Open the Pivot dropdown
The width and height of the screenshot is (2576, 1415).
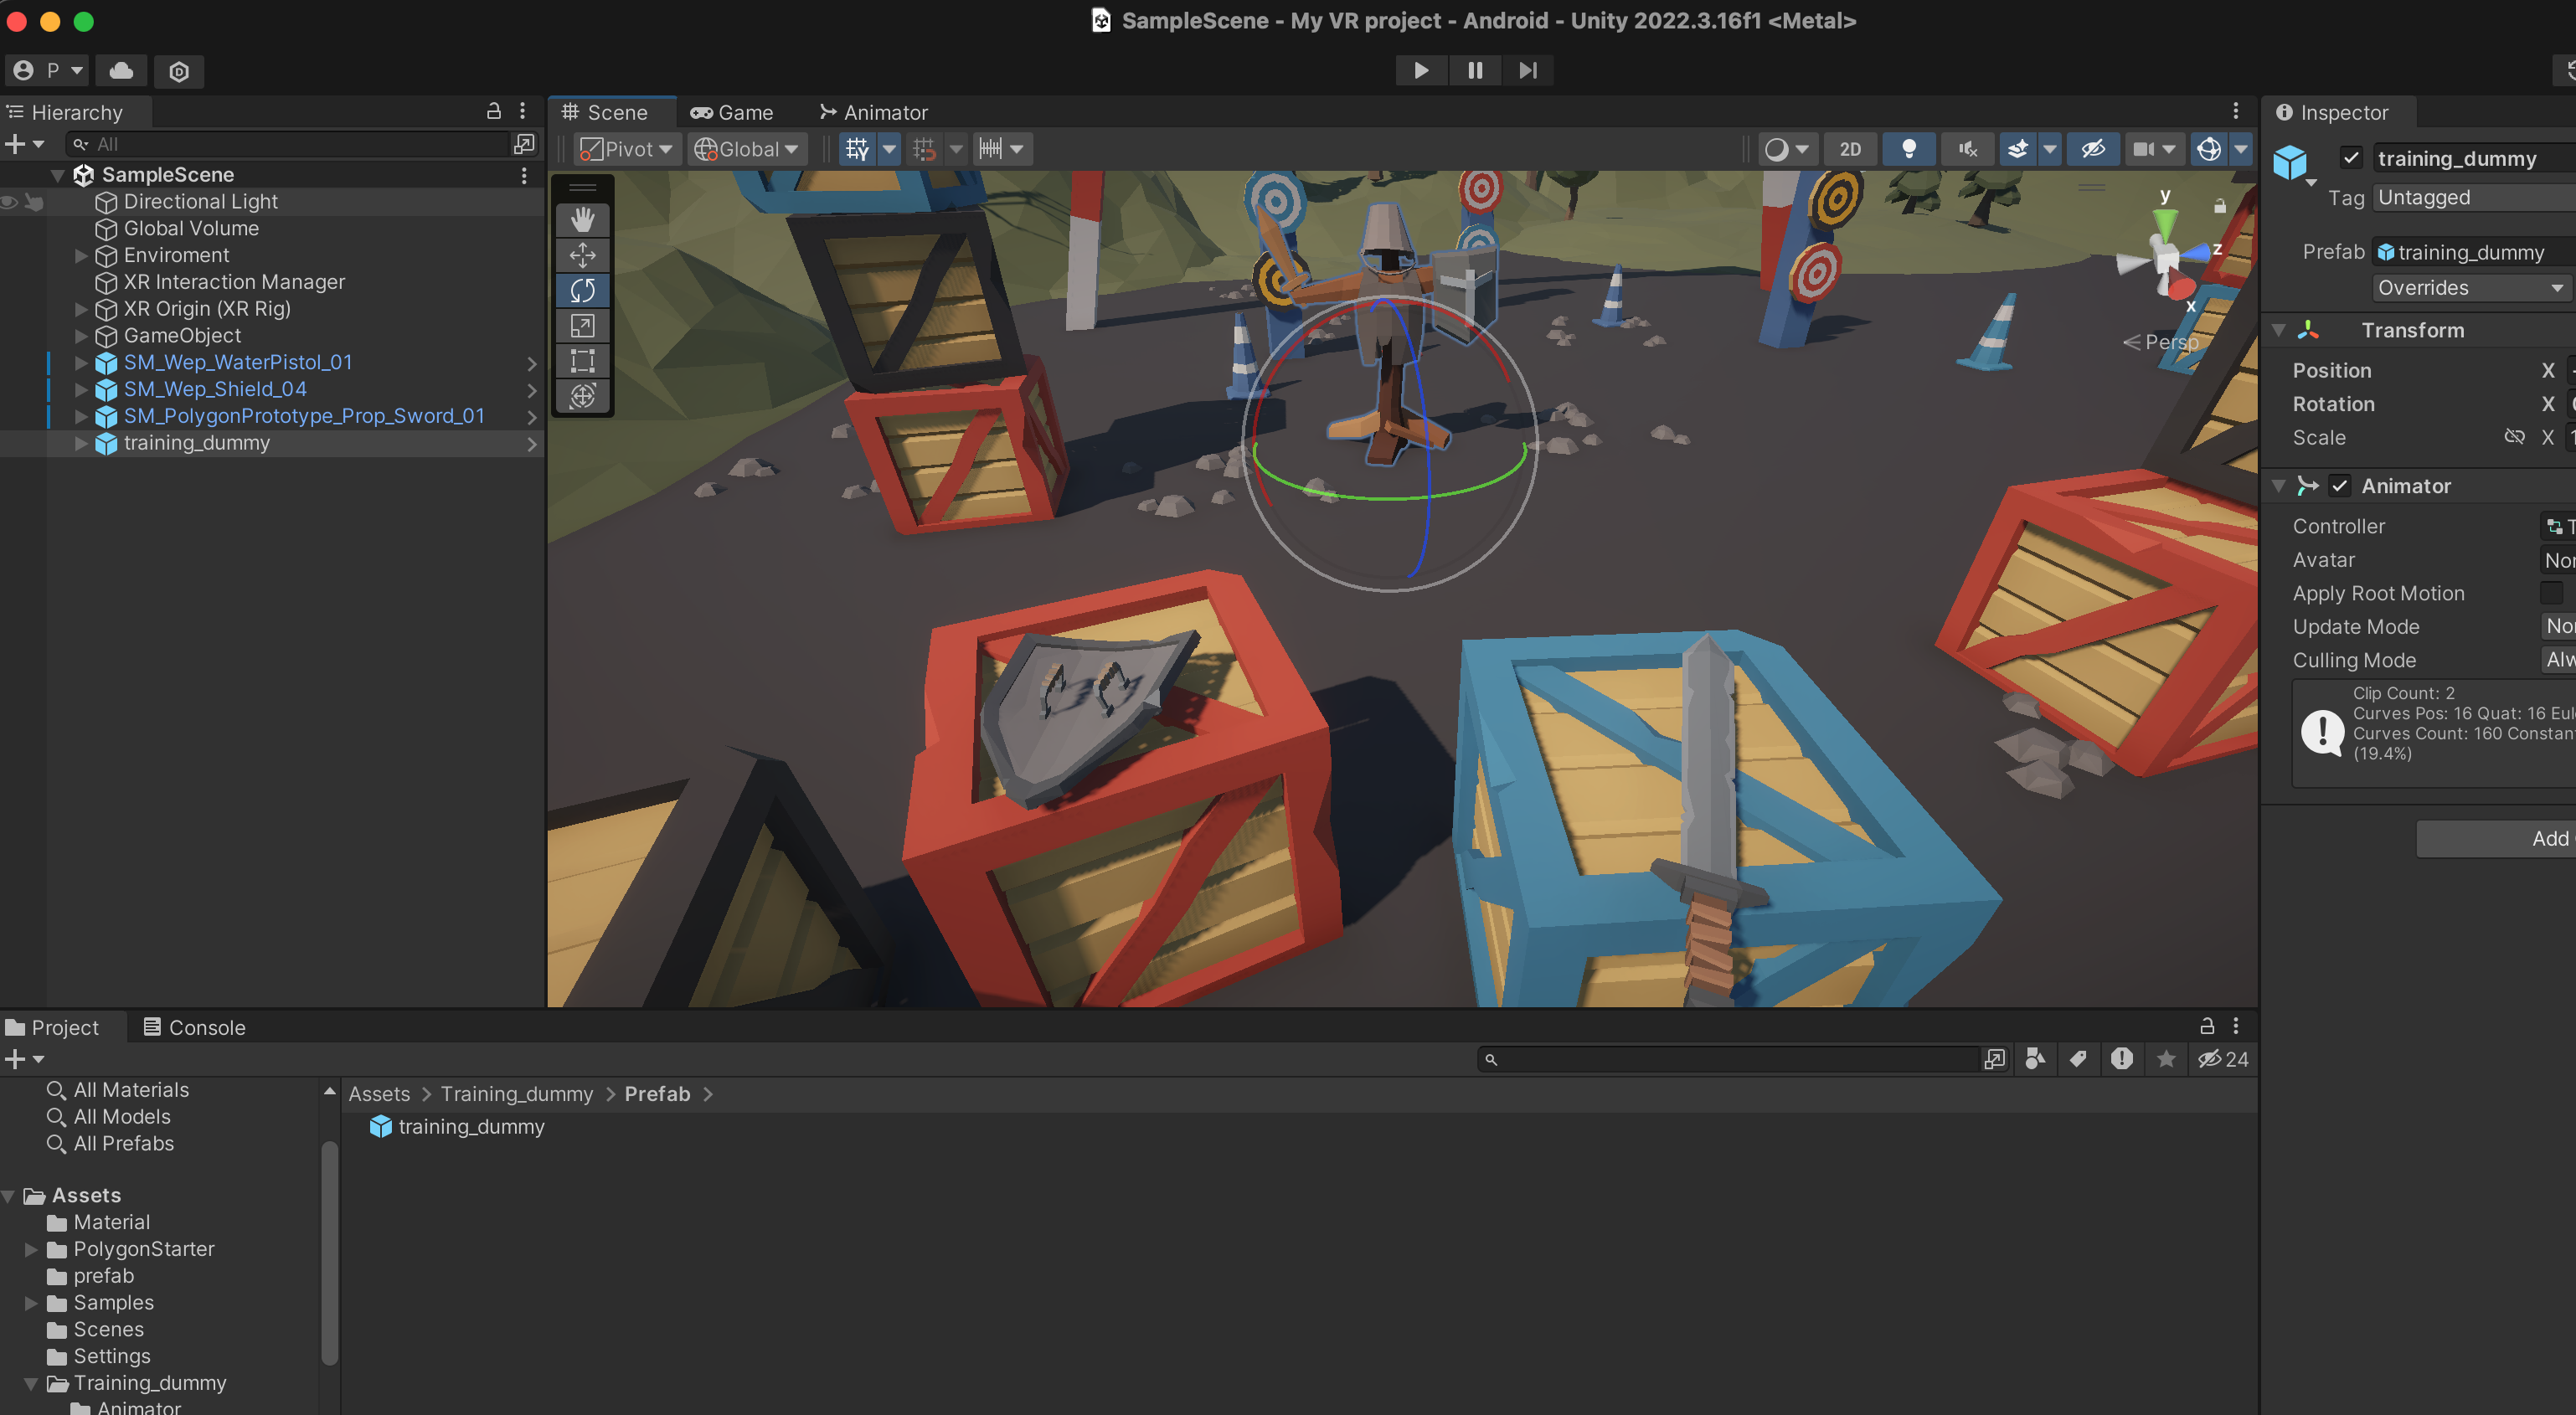pyautogui.click(x=628, y=149)
